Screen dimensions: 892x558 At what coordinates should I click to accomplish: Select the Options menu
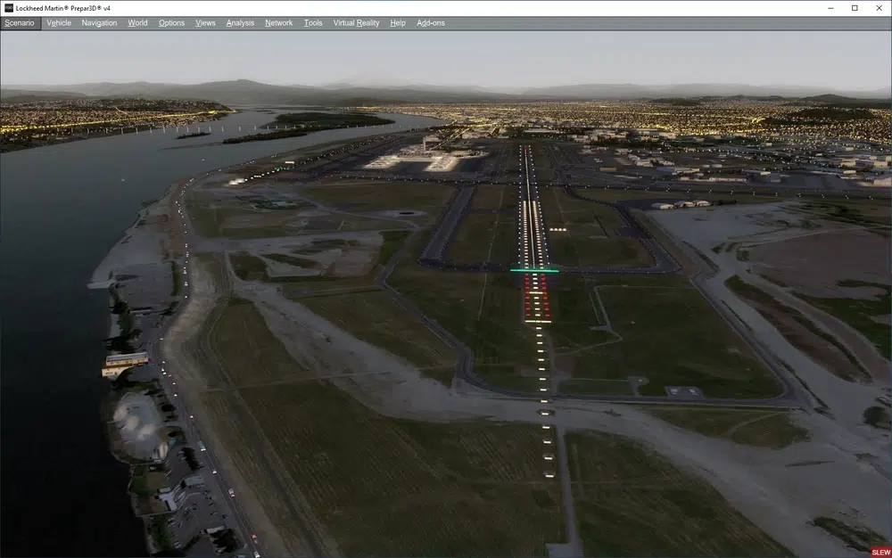coord(171,23)
